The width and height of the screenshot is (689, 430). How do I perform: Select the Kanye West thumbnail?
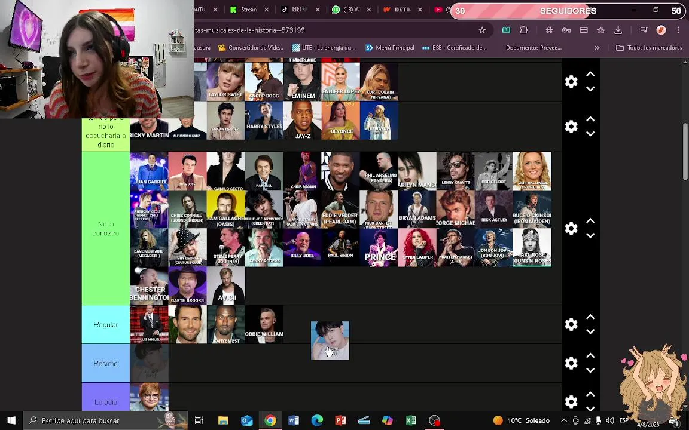pos(226,324)
